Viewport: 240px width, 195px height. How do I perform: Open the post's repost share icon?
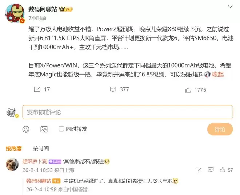tap(37, 89)
